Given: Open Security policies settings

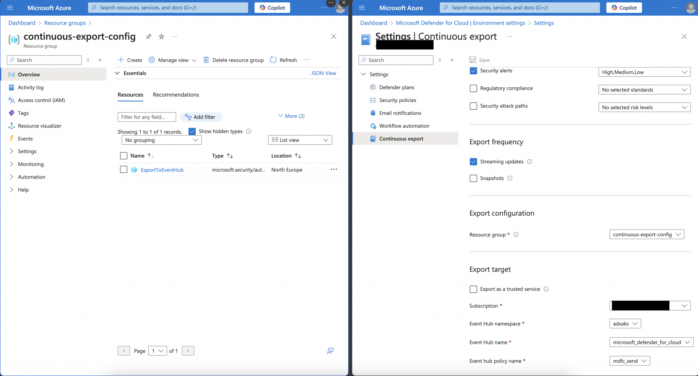Looking at the screenshot, I should [397, 100].
